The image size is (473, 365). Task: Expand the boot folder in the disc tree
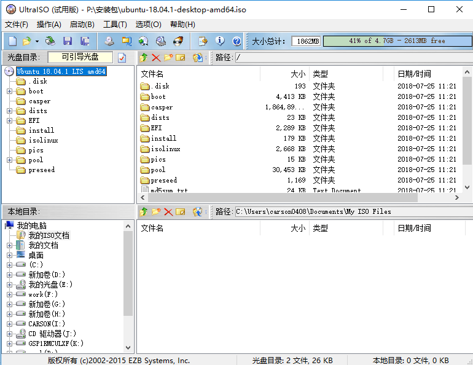pos(9,91)
